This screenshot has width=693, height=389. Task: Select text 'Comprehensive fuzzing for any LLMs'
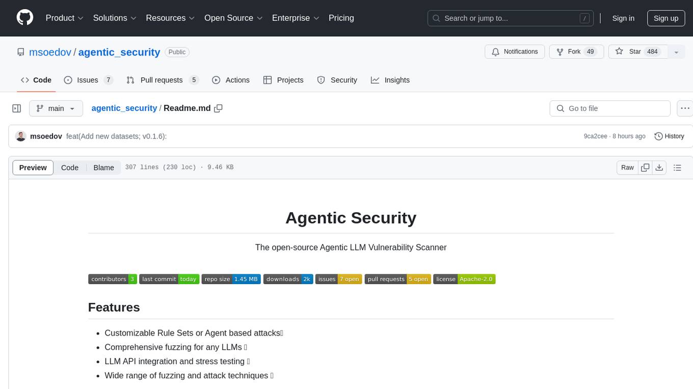[173, 347]
